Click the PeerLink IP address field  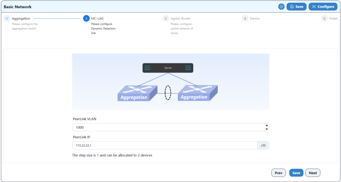click(165, 145)
